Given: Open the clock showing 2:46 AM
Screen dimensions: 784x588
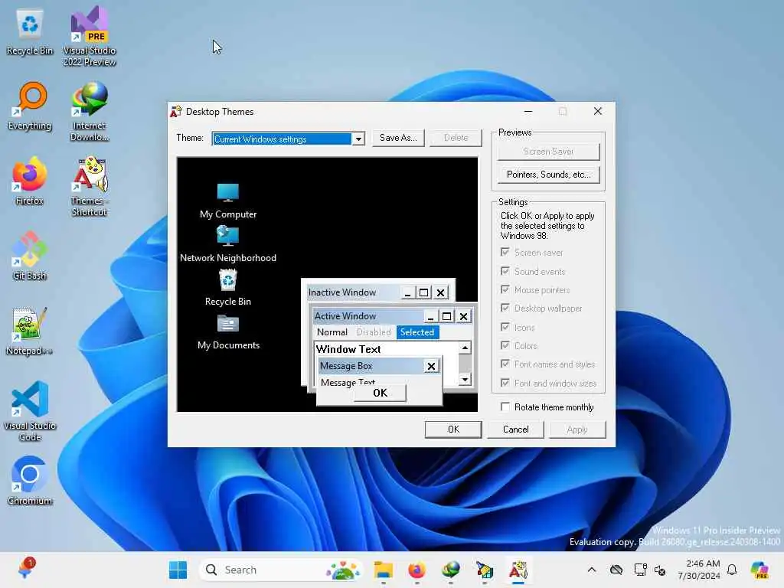Looking at the screenshot, I should (x=699, y=570).
